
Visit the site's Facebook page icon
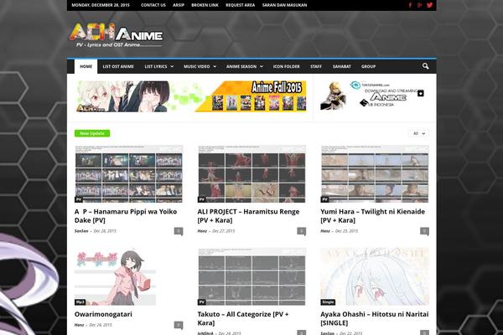point(410,5)
